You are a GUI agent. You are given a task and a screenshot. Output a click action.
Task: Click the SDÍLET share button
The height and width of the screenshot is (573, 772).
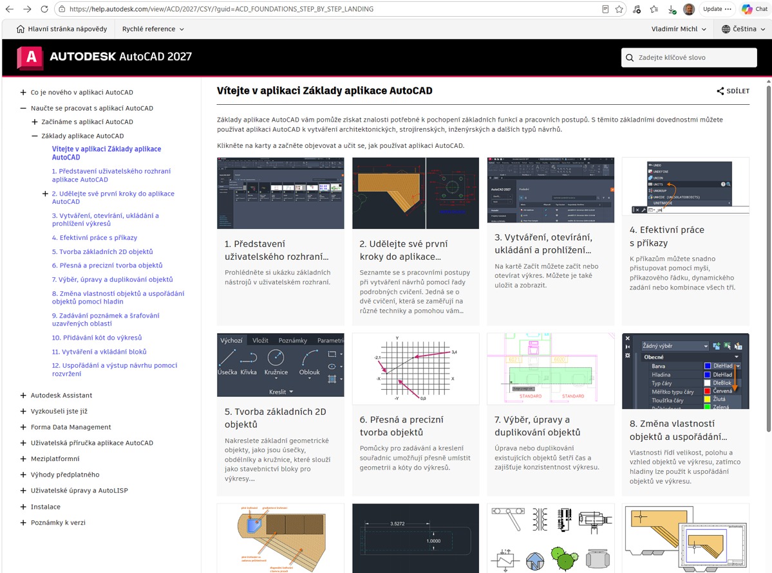tap(733, 91)
